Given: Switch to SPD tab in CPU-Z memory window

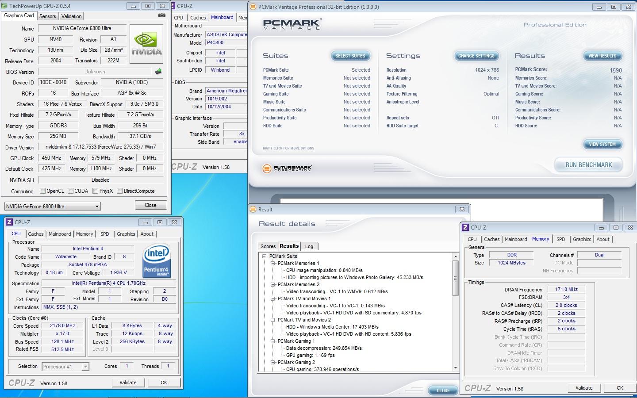Looking at the screenshot, I should pos(560,239).
